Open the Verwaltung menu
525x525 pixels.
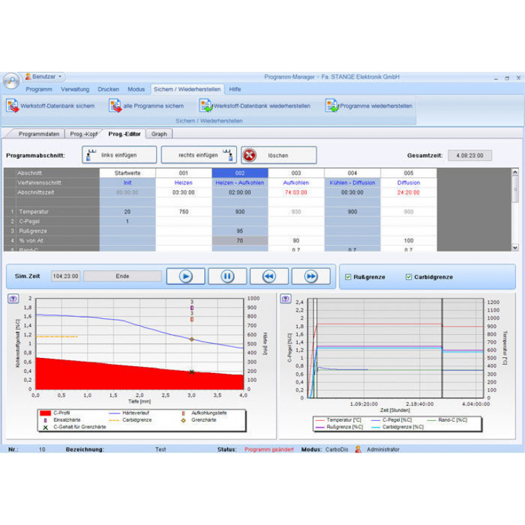coord(75,89)
